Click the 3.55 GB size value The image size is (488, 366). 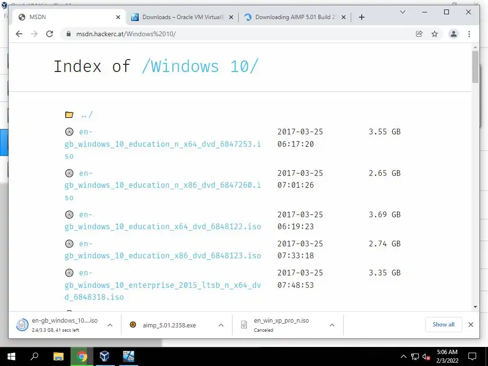[x=385, y=132]
